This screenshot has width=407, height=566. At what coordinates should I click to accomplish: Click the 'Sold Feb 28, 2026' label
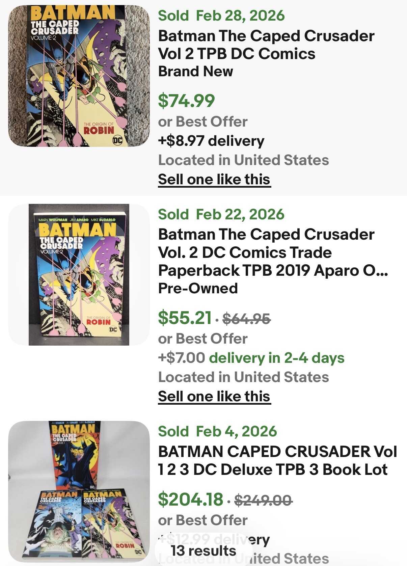pos(221,16)
